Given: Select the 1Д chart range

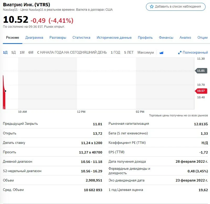Looking at the screenshot, I should (x=5, y=52).
